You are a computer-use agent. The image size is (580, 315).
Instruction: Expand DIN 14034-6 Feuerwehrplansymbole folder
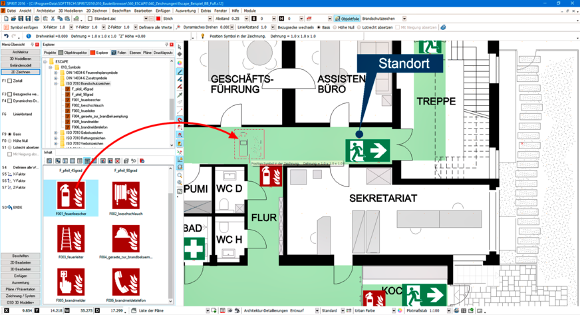(x=56, y=73)
